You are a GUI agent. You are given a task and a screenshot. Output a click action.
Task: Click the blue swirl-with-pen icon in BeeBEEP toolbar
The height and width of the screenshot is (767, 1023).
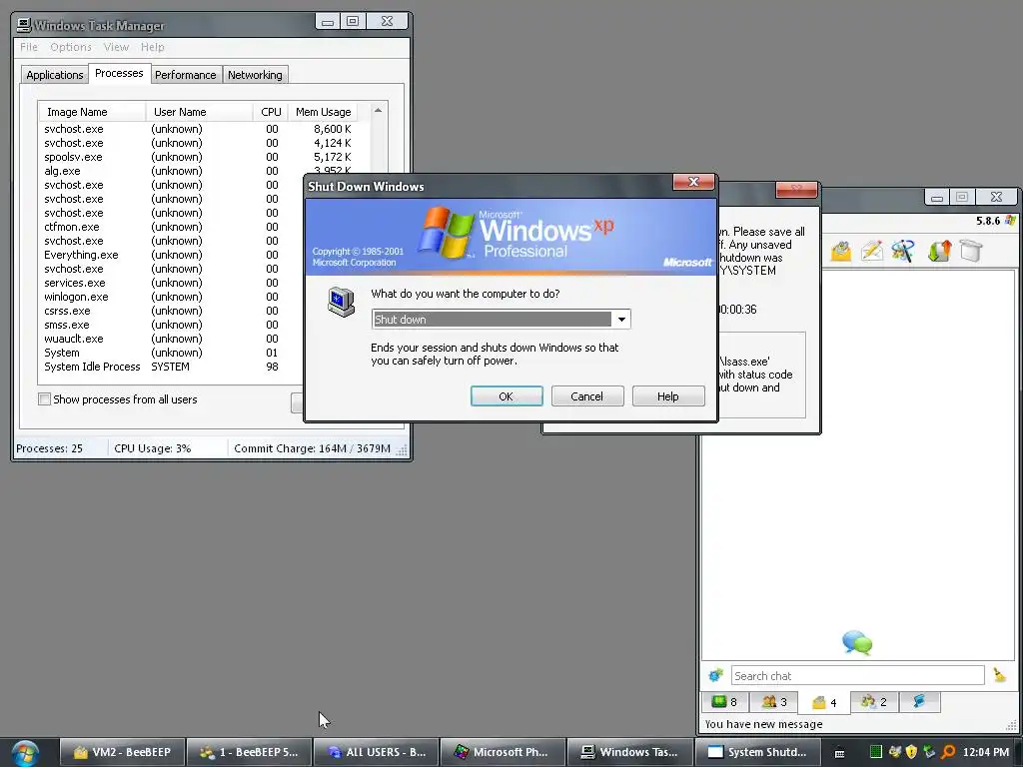(x=903, y=251)
